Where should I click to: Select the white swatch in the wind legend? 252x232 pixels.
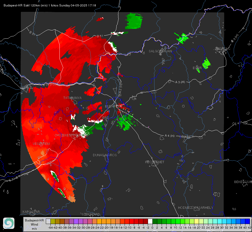click(x=150, y=221)
